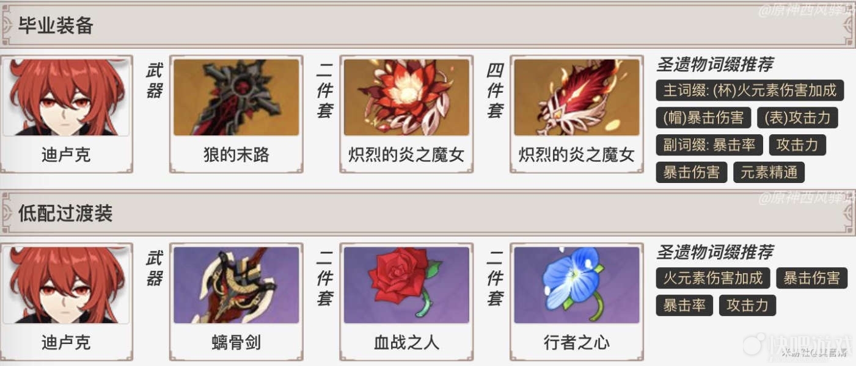Click the four-piece 炽烈的炎之魔女 feather icon

tap(577, 98)
